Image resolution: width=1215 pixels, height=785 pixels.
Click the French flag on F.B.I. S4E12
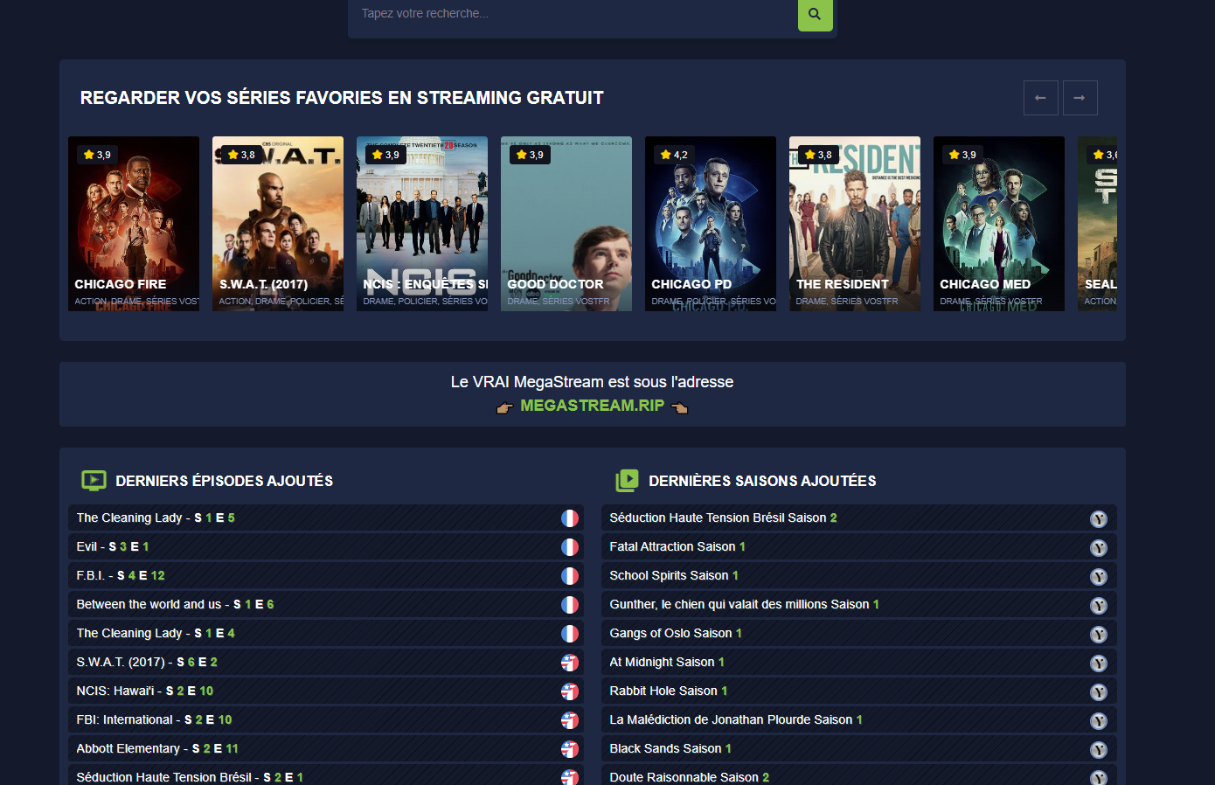(x=570, y=576)
